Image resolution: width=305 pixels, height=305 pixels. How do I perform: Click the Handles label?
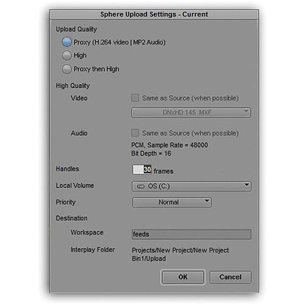click(x=67, y=169)
